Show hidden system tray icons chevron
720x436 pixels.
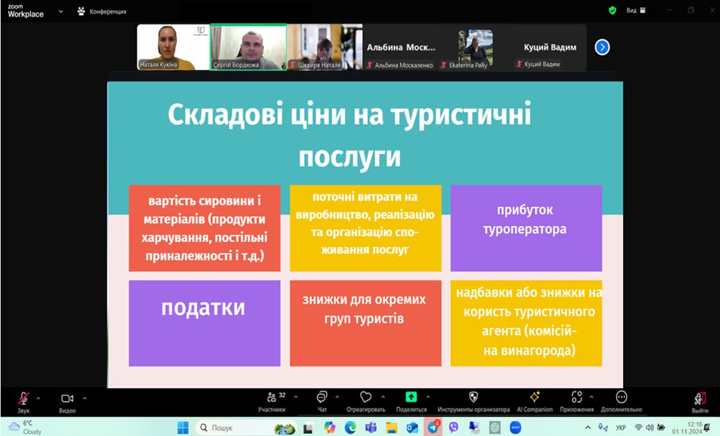(x=588, y=427)
